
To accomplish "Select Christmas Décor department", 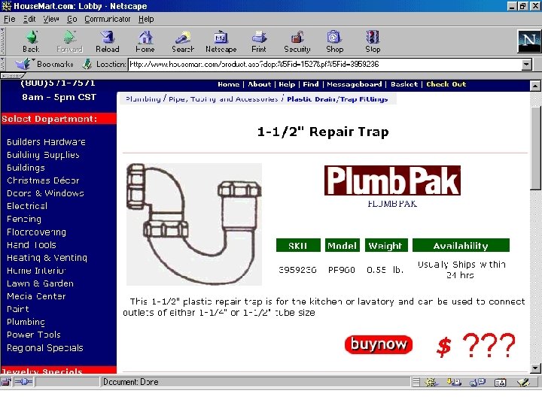I will [43, 180].
